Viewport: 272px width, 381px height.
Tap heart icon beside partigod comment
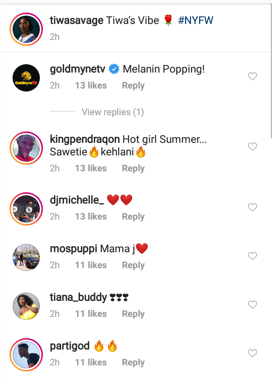(x=252, y=353)
